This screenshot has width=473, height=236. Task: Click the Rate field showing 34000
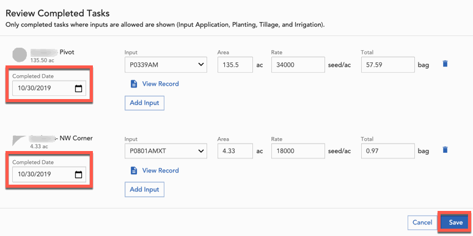coord(298,65)
